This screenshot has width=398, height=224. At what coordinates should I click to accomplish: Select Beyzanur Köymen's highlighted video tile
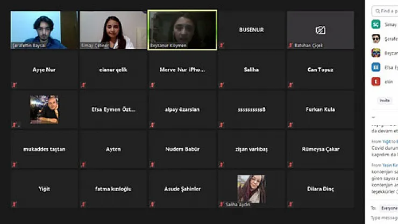tap(182, 30)
